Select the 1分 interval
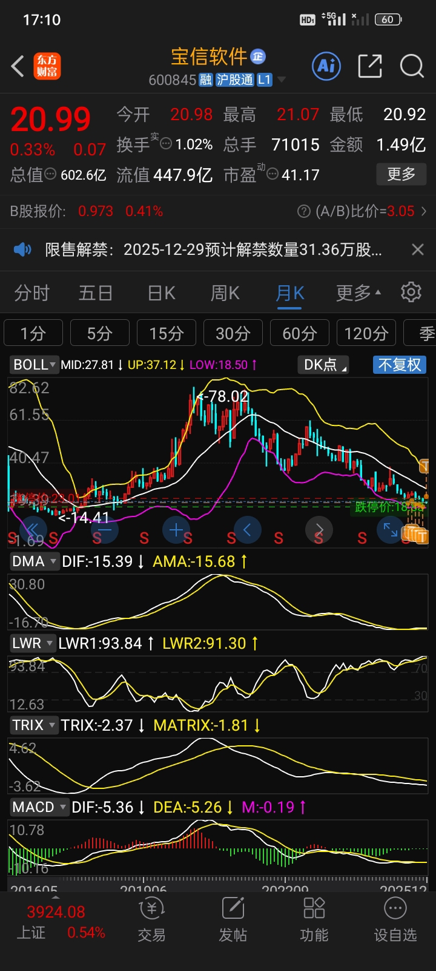 (x=33, y=333)
